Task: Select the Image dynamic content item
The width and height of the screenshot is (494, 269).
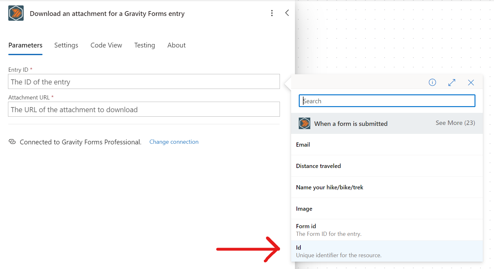Action: [x=387, y=209]
